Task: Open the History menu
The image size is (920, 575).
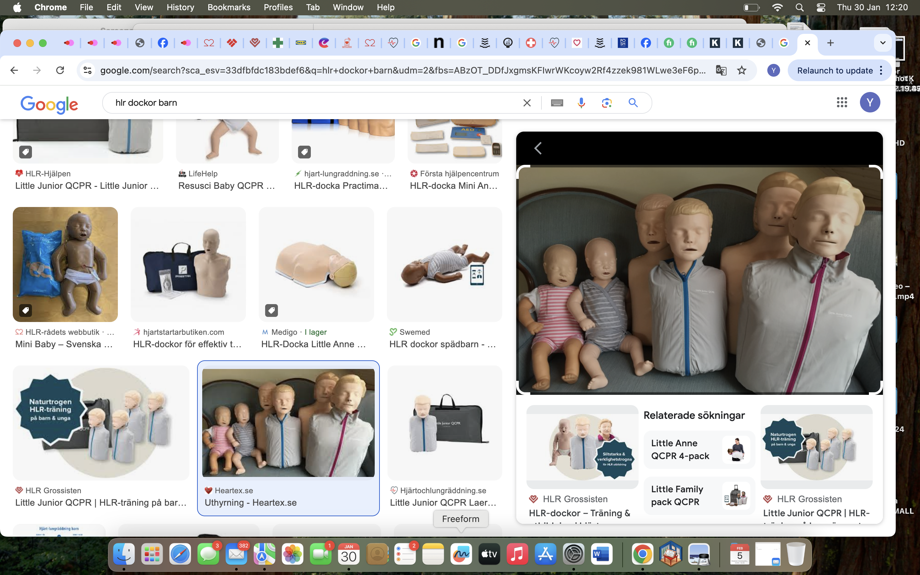Action: 180,7
